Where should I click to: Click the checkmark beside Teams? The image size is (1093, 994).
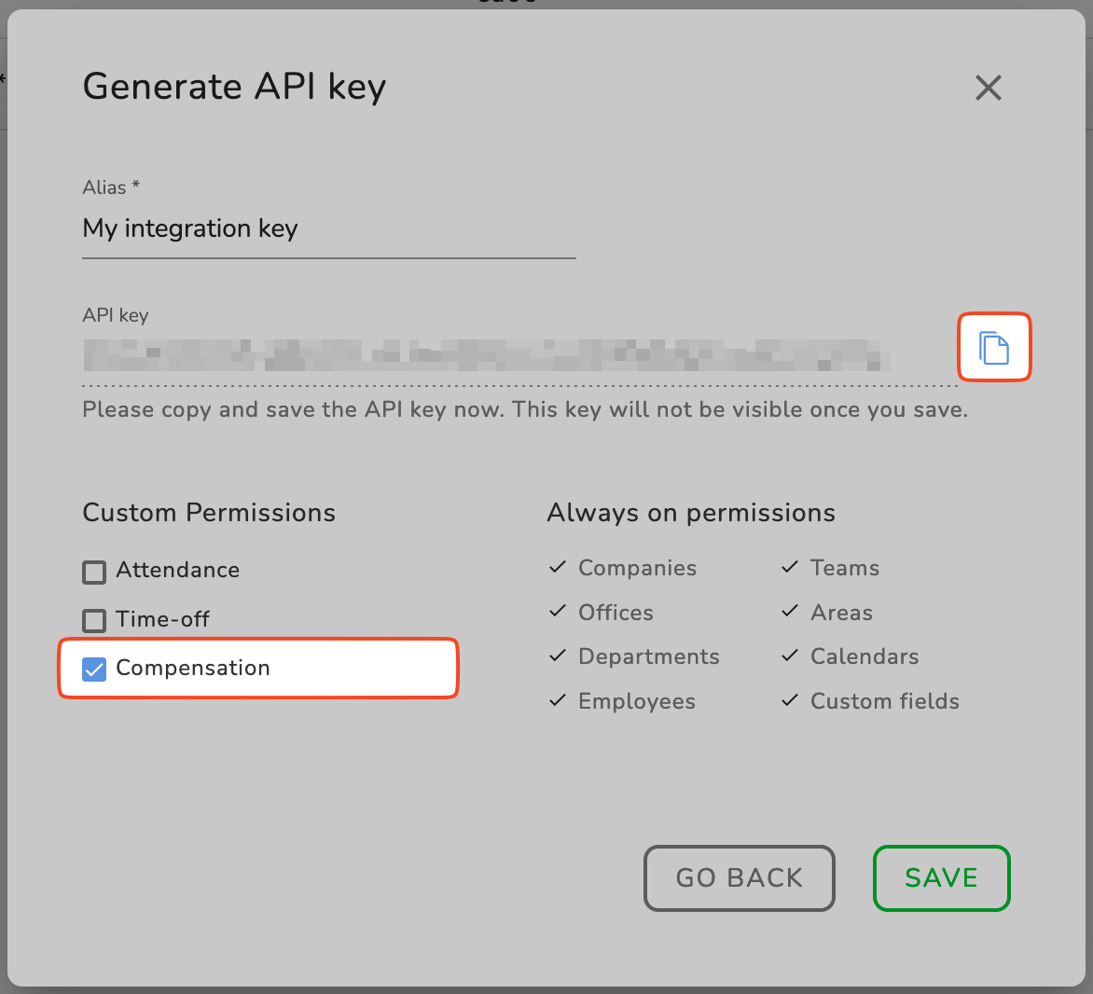point(790,567)
